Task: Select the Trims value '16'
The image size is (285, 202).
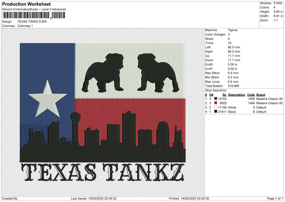Action: pyautogui.click(x=229, y=43)
